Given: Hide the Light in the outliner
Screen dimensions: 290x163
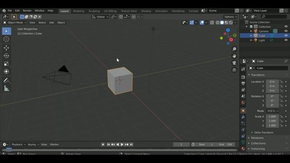Looking at the screenshot, I should coord(286,40).
